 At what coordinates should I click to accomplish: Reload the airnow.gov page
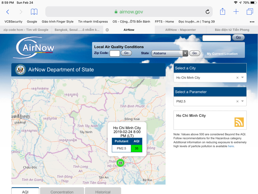point(208,12)
